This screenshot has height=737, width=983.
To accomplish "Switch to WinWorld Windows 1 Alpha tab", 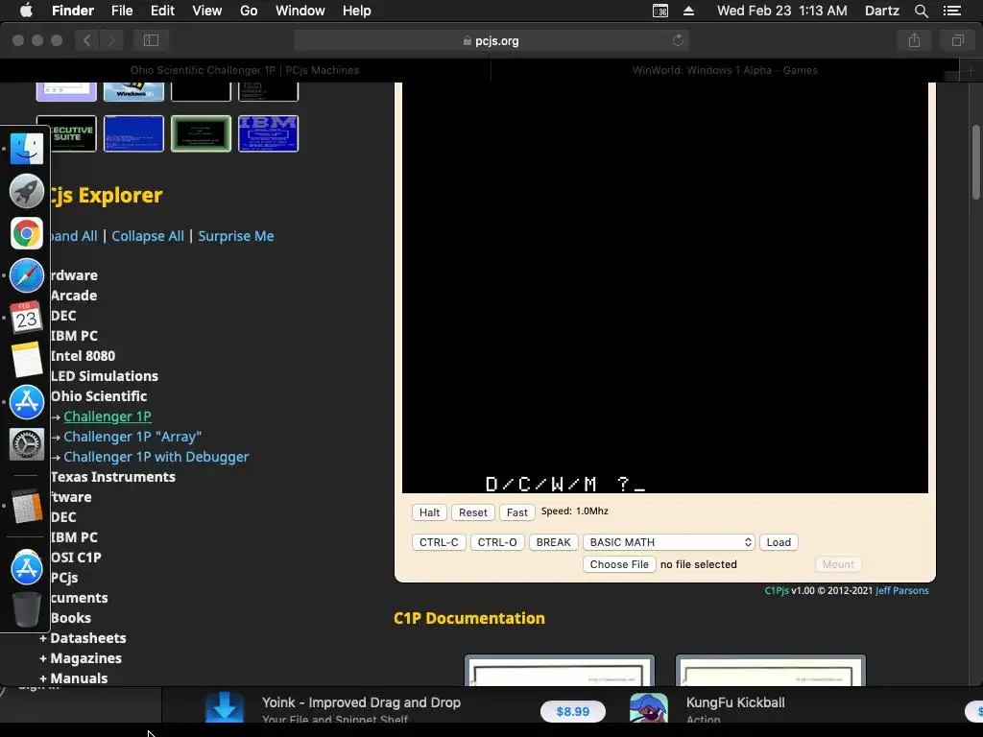I will click(725, 70).
